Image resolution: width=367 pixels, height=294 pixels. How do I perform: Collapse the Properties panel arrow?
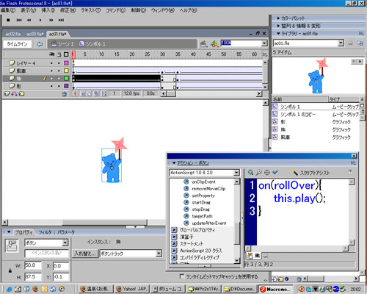coord(9,232)
